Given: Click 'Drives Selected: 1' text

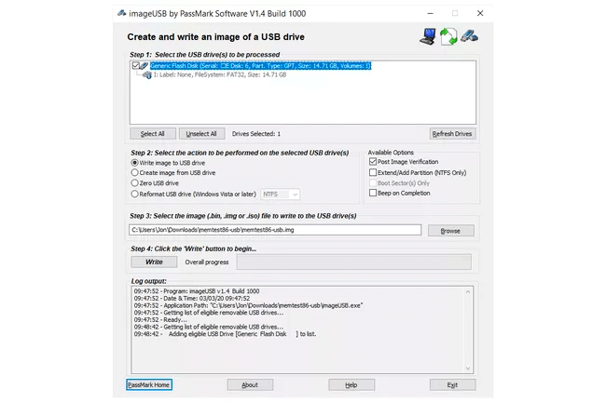Looking at the screenshot, I should coord(256,134).
